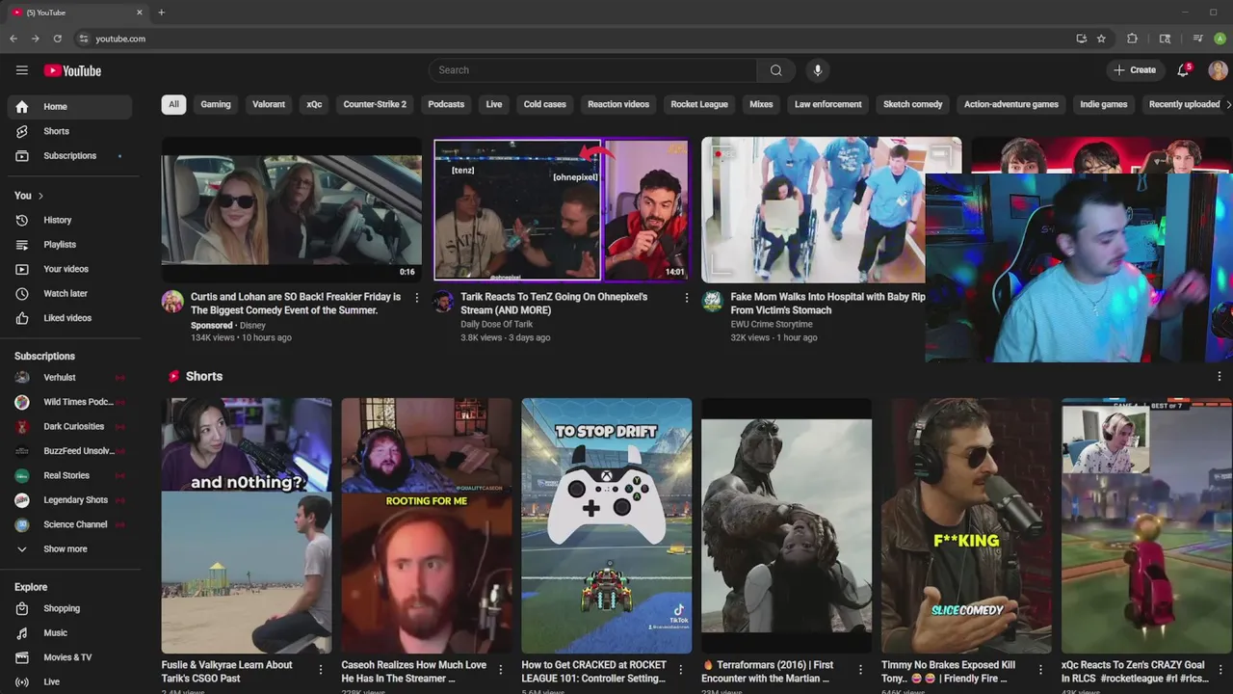Image resolution: width=1233 pixels, height=694 pixels.
Task: Select the Rocket League chip
Action: [699, 104]
